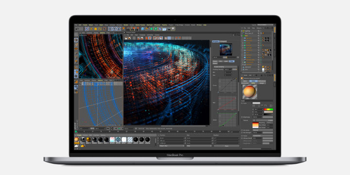Click Render to Picture Viewer icon
350x175 pixels.
[x=133, y=29]
